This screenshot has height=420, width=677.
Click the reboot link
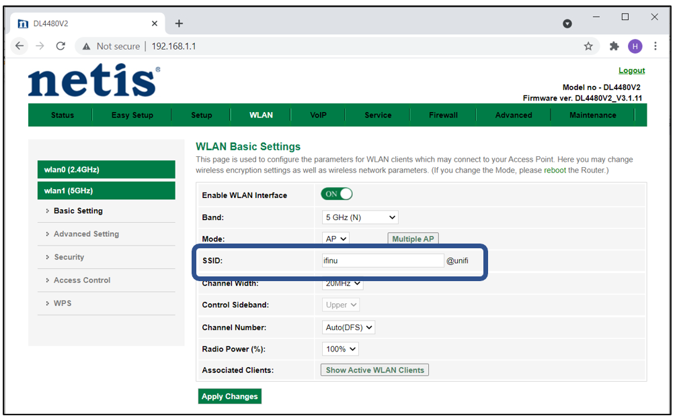tap(555, 170)
